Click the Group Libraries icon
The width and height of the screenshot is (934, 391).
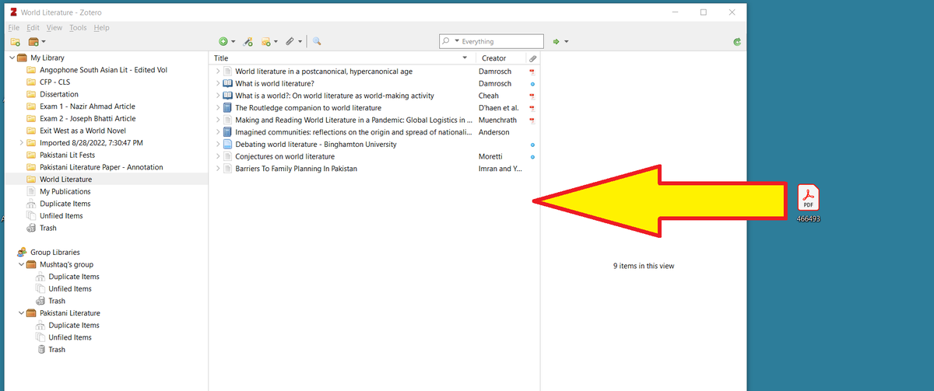pos(22,252)
